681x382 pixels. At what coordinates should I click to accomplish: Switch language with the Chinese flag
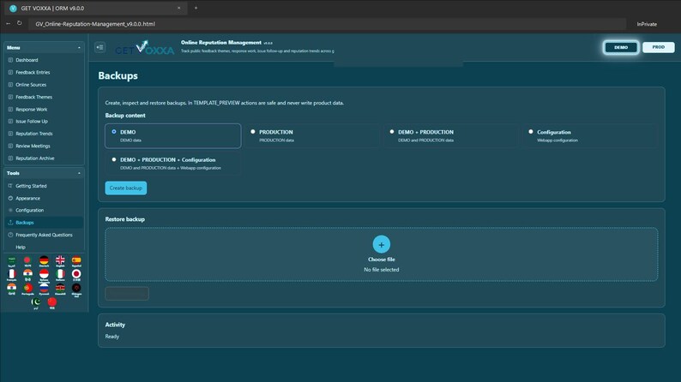pyautogui.click(x=52, y=302)
